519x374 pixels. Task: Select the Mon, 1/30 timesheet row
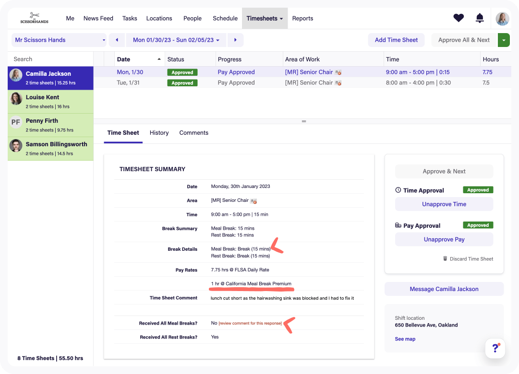(302, 72)
